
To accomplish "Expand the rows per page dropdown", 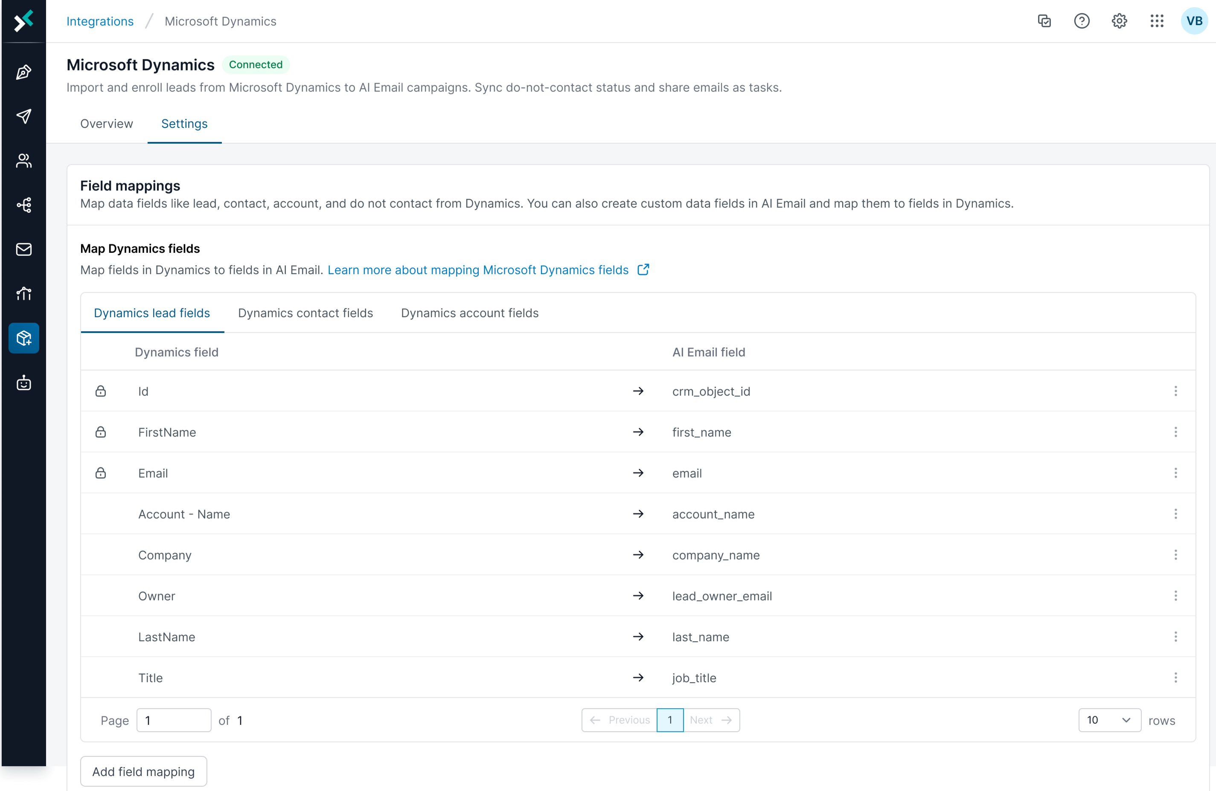I will [1110, 720].
